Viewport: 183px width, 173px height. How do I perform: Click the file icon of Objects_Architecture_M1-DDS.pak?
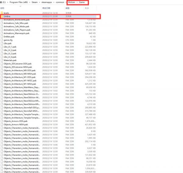[2, 77]
